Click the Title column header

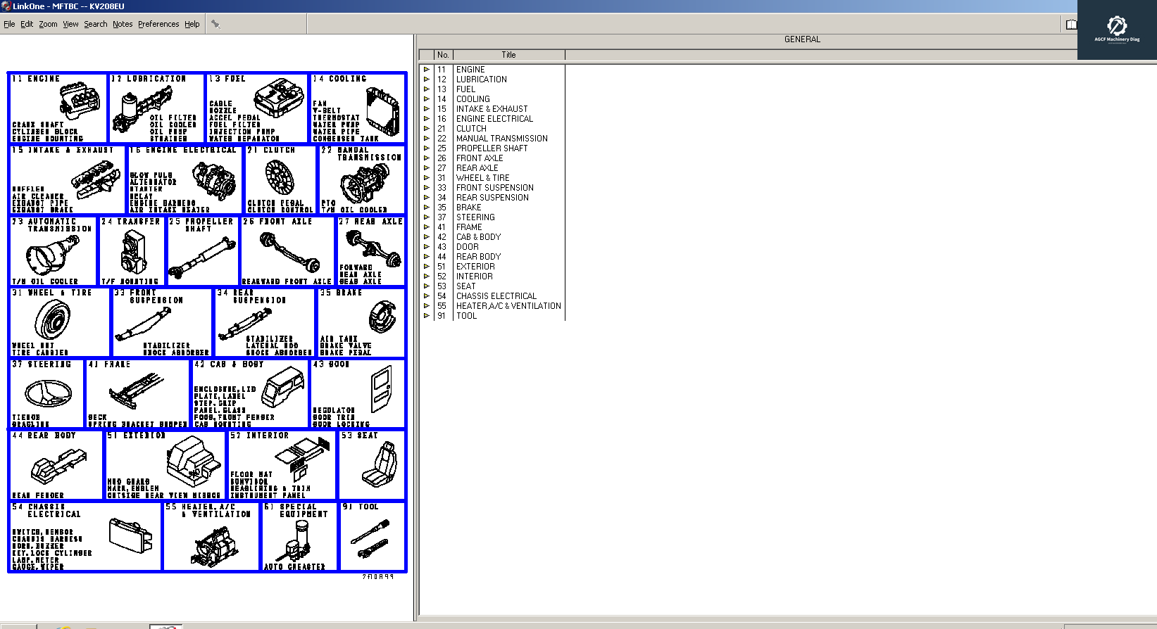[x=508, y=55]
